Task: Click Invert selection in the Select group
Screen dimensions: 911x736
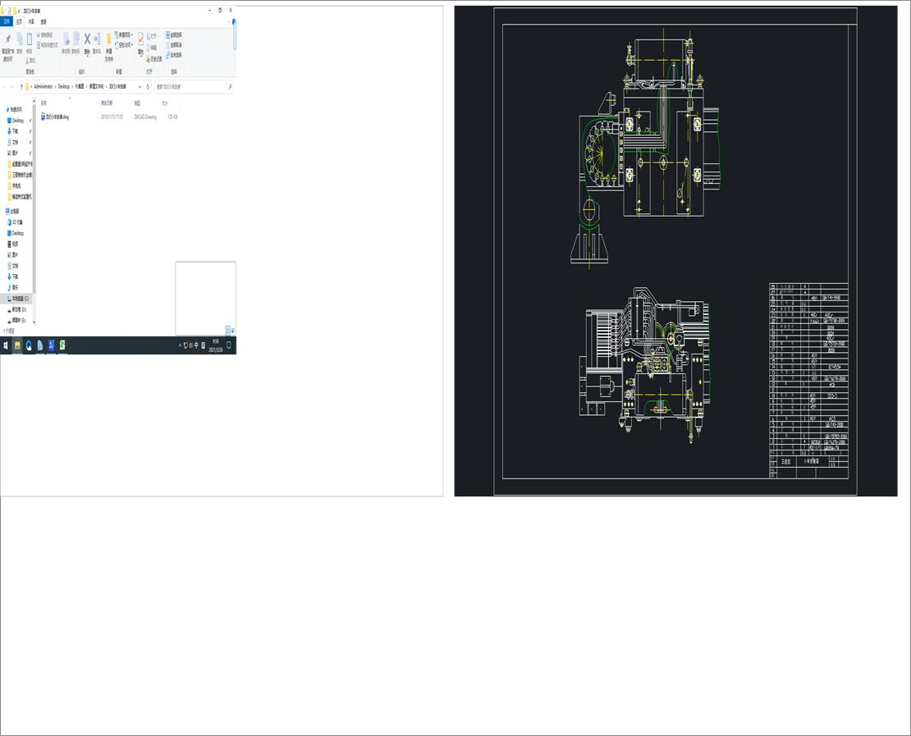Action: pos(174,55)
